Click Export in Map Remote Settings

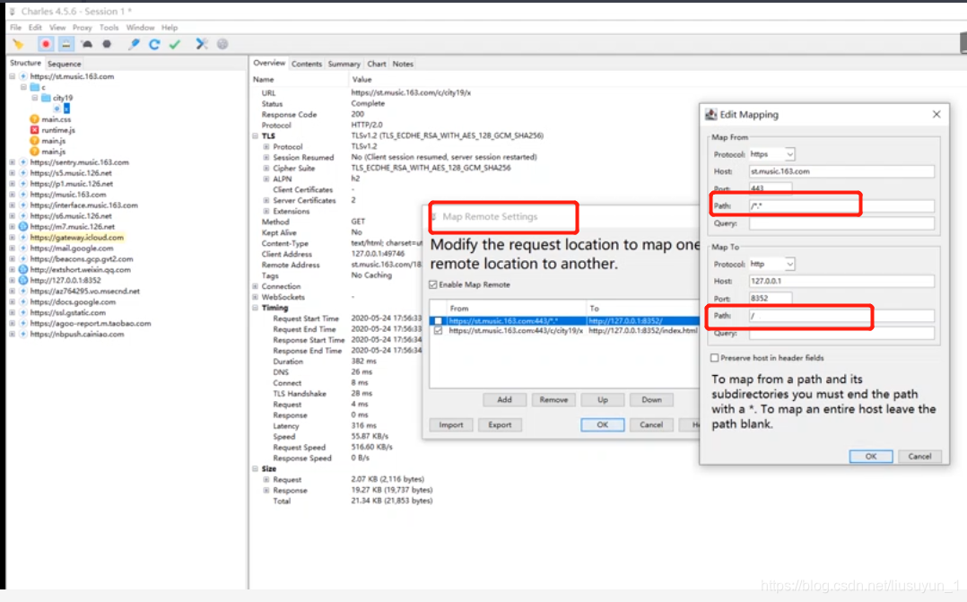501,425
